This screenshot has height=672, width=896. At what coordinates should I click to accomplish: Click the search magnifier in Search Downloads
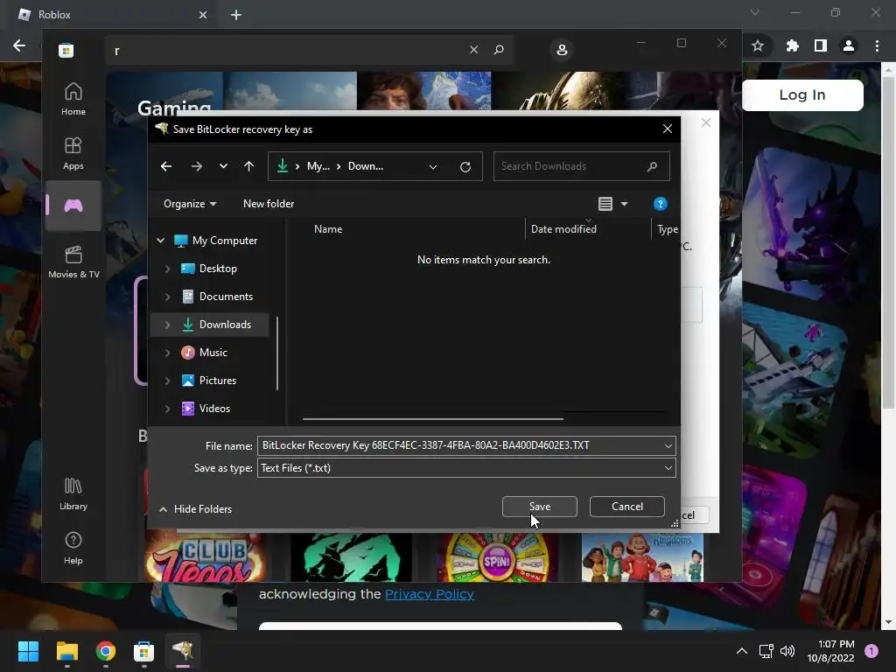(x=653, y=166)
